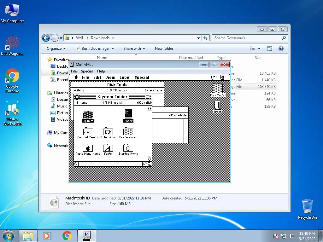Open the Mac Special menu
The image size is (323, 242).
click(x=142, y=78)
